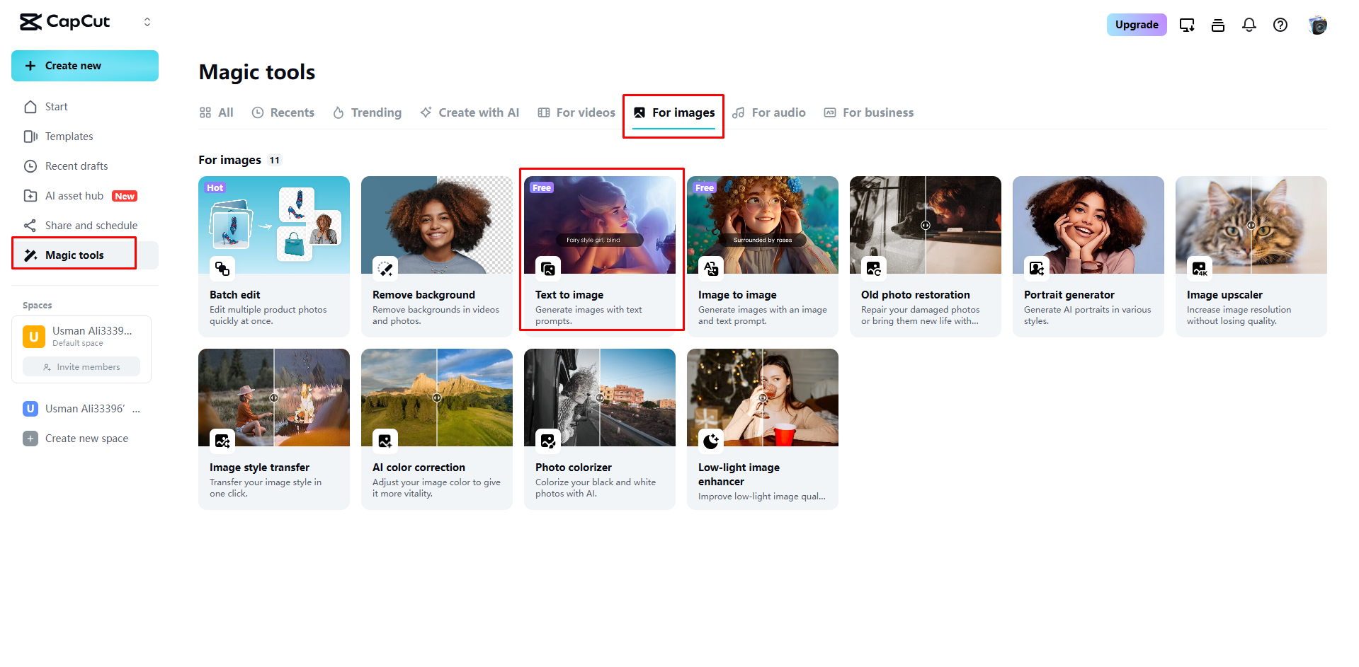The height and width of the screenshot is (667, 1359).
Task: Click the Remove background eraser icon
Action: (385, 268)
